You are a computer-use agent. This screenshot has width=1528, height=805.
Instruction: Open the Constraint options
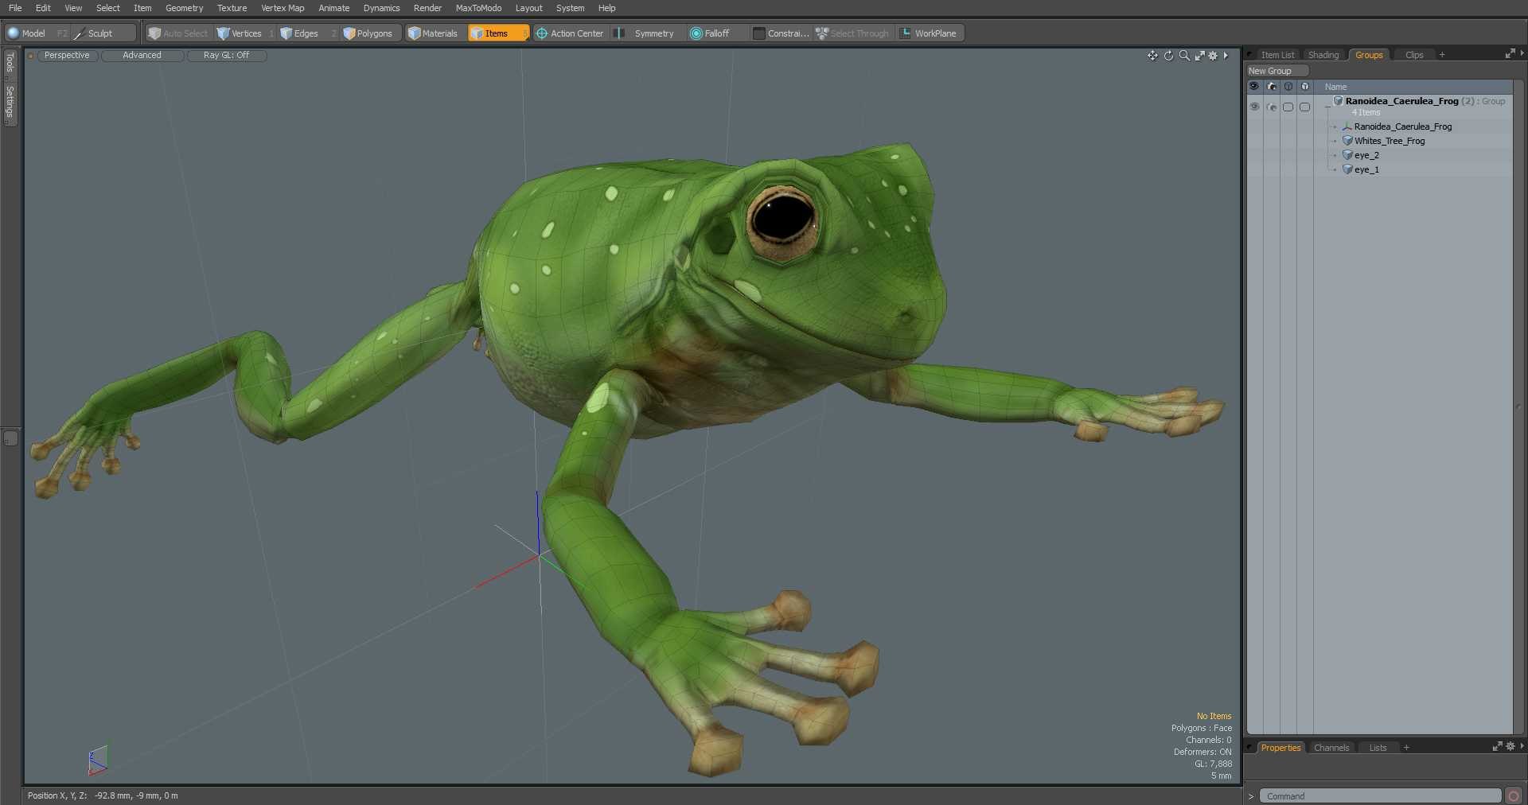tap(781, 33)
